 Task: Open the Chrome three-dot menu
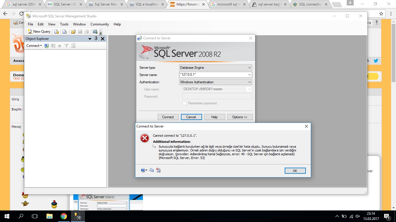391,14
